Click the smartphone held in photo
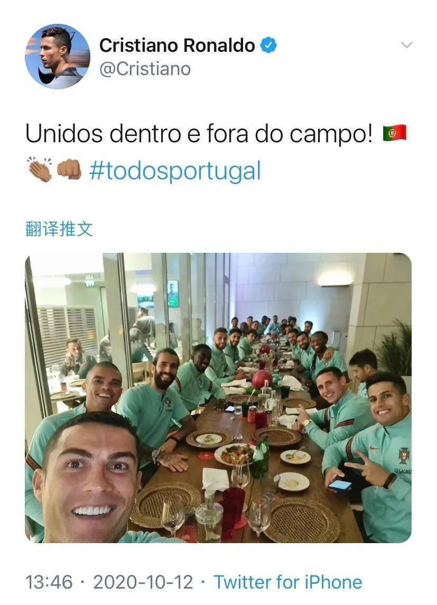 coord(339,485)
